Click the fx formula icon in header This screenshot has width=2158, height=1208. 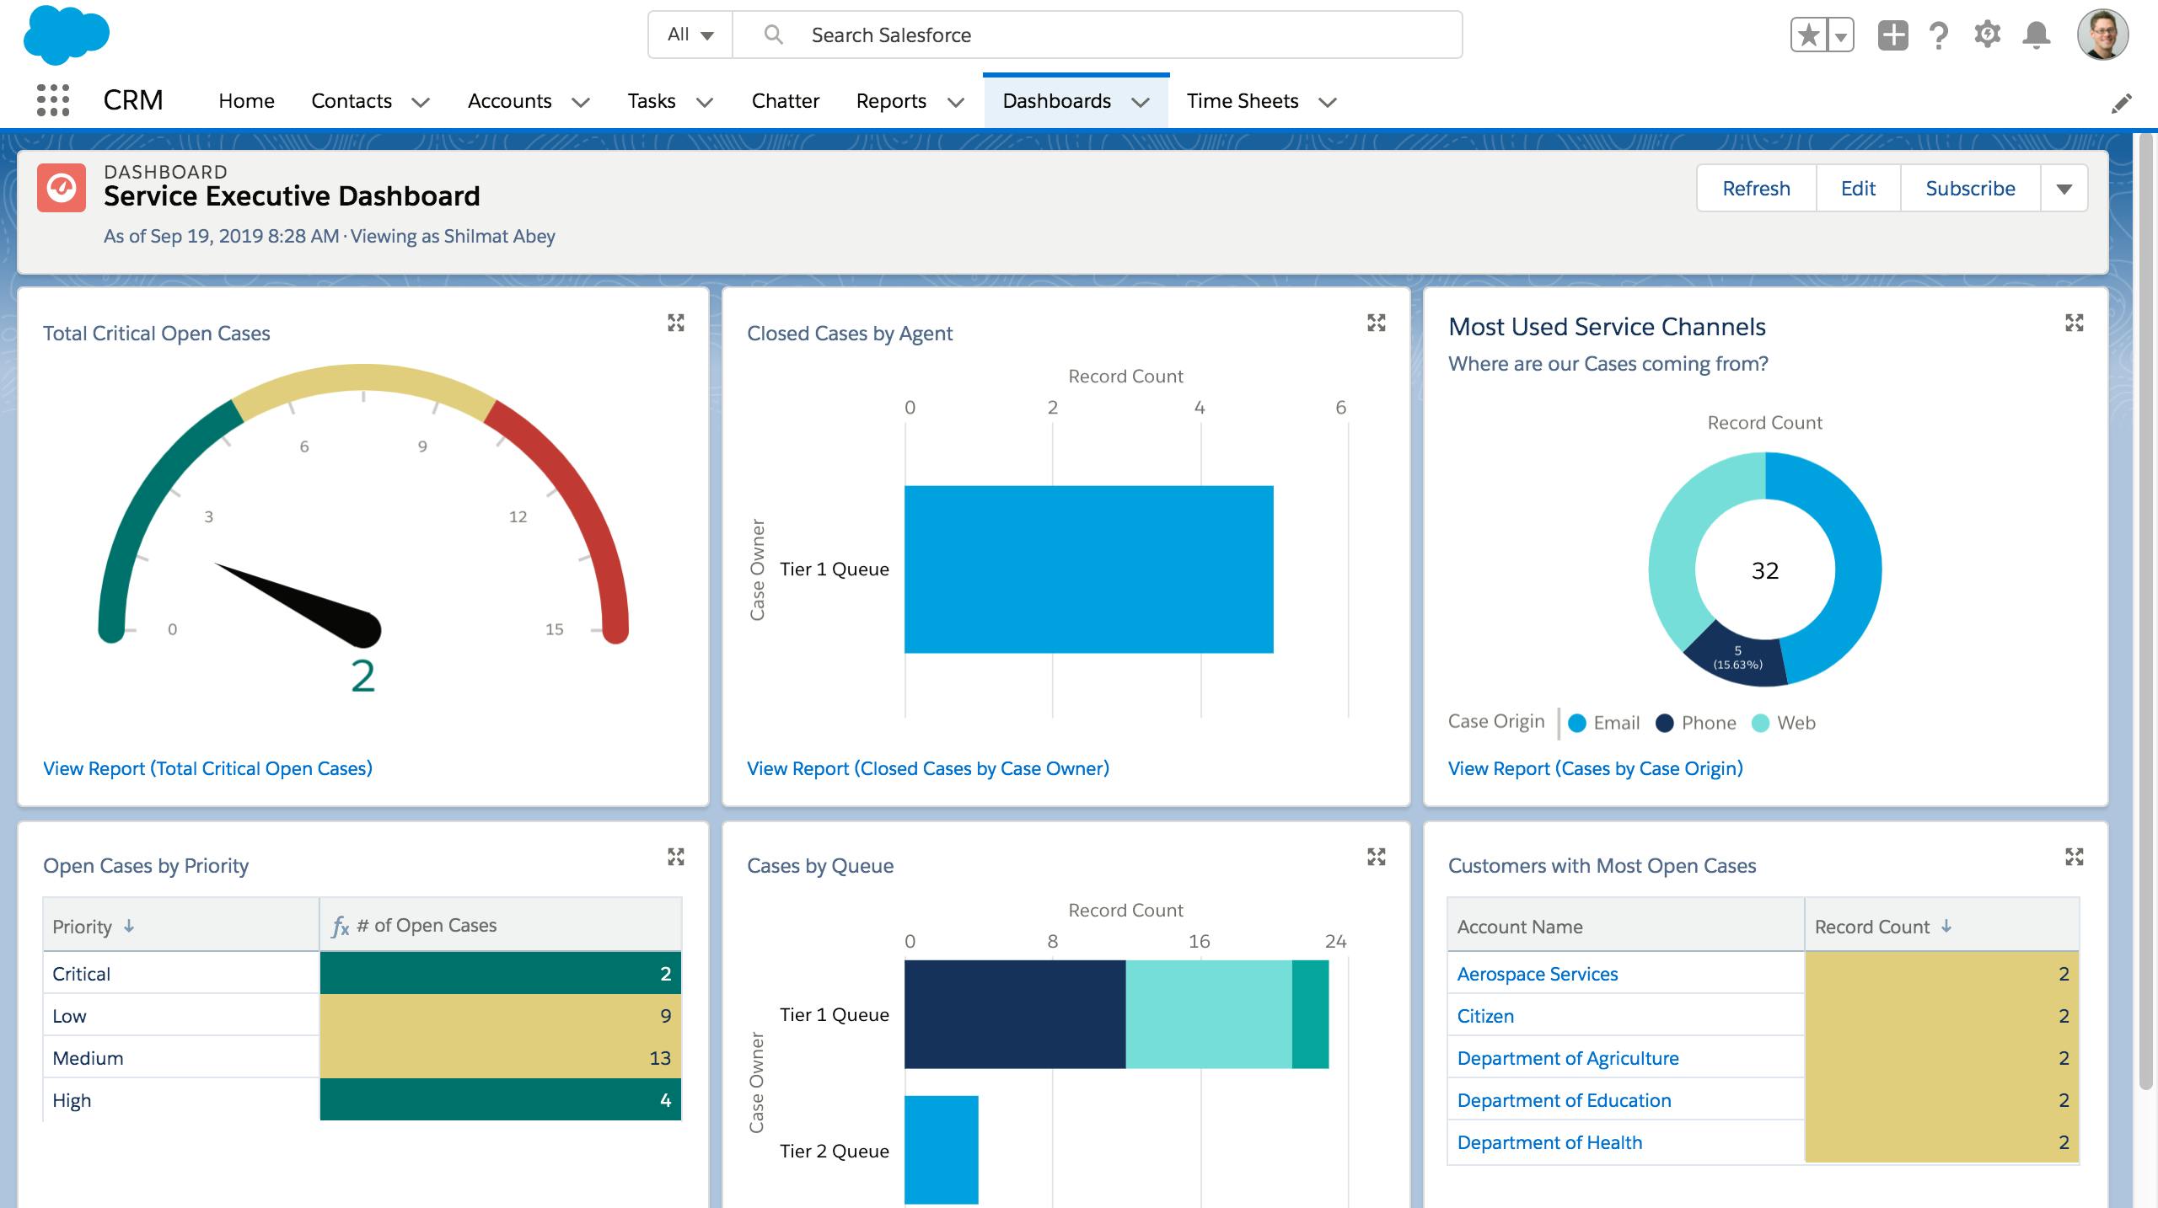coord(341,927)
